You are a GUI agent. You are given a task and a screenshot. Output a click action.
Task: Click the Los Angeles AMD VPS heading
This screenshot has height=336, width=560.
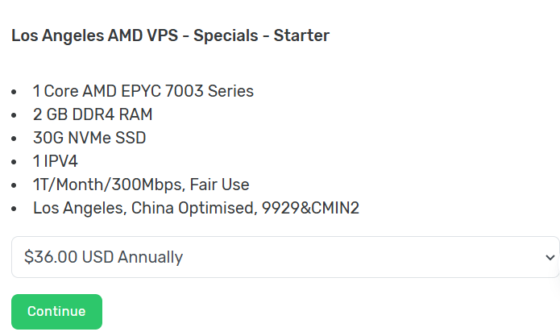click(x=170, y=35)
